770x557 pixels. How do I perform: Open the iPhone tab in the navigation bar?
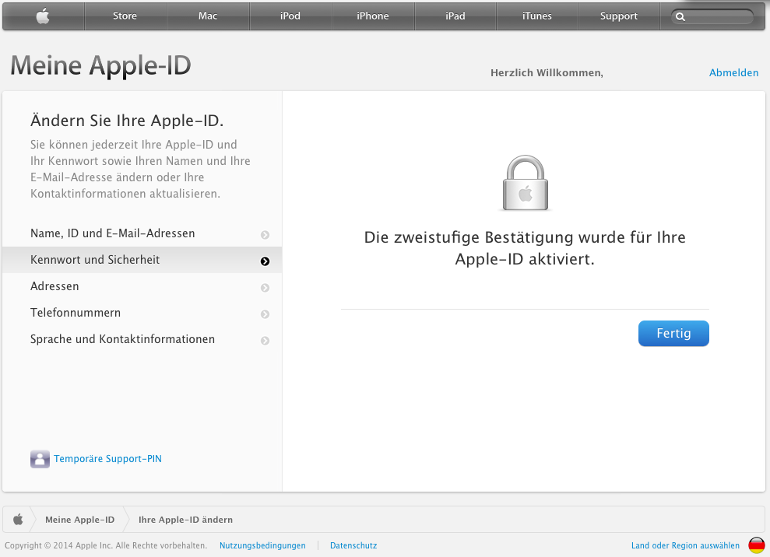point(373,16)
